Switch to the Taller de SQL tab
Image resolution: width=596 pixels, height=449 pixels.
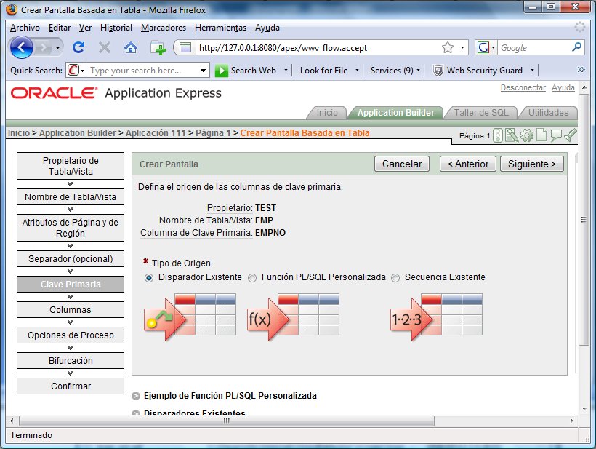[x=481, y=113]
